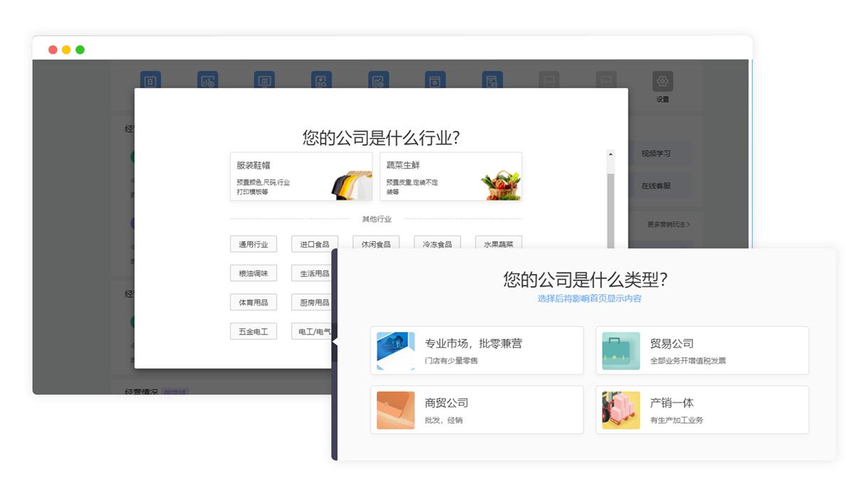The height and width of the screenshot is (480, 854).
Task: Choose the 休闲食品 industry button
Action: [376, 243]
